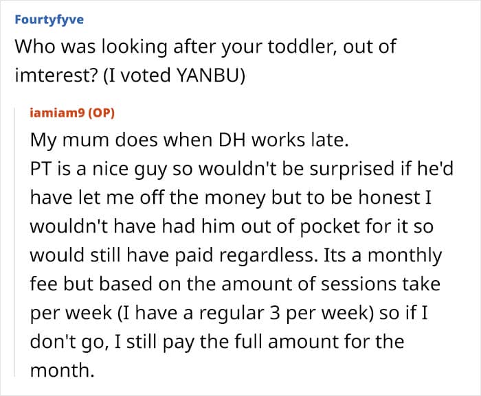481x396 pixels.
Task: Click the final word "month."
Action: coord(60,371)
